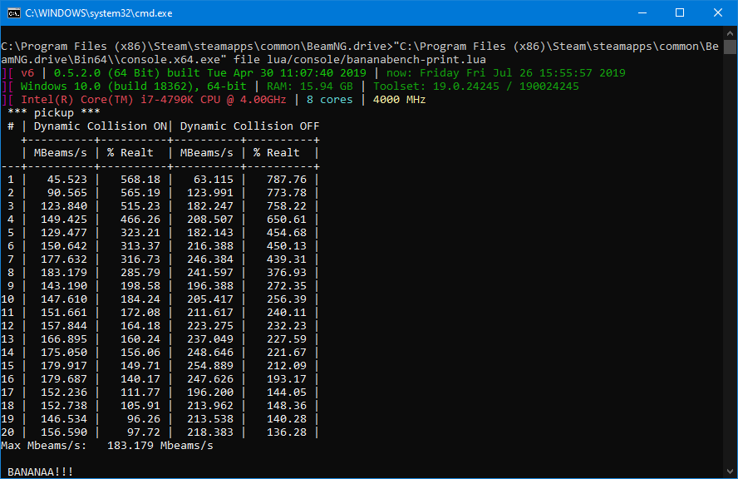This screenshot has width=738, height=479.
Task: Maximize the cmd.exe window
Action: [680, 12]
